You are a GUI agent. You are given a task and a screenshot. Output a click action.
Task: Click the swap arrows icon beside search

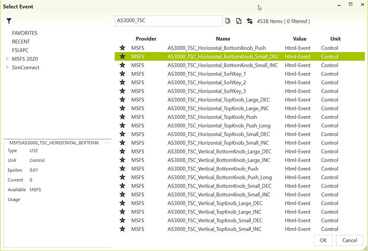(249, 21)
